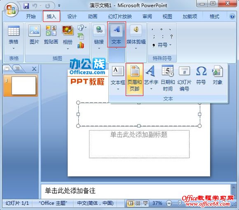This screenshot has height=210, width=239.
Task: Switch to the Outline pane tab
Action: (x=17, y=69)
